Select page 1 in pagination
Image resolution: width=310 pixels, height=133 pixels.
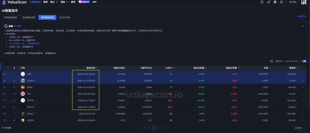click(x=154, y=128)
